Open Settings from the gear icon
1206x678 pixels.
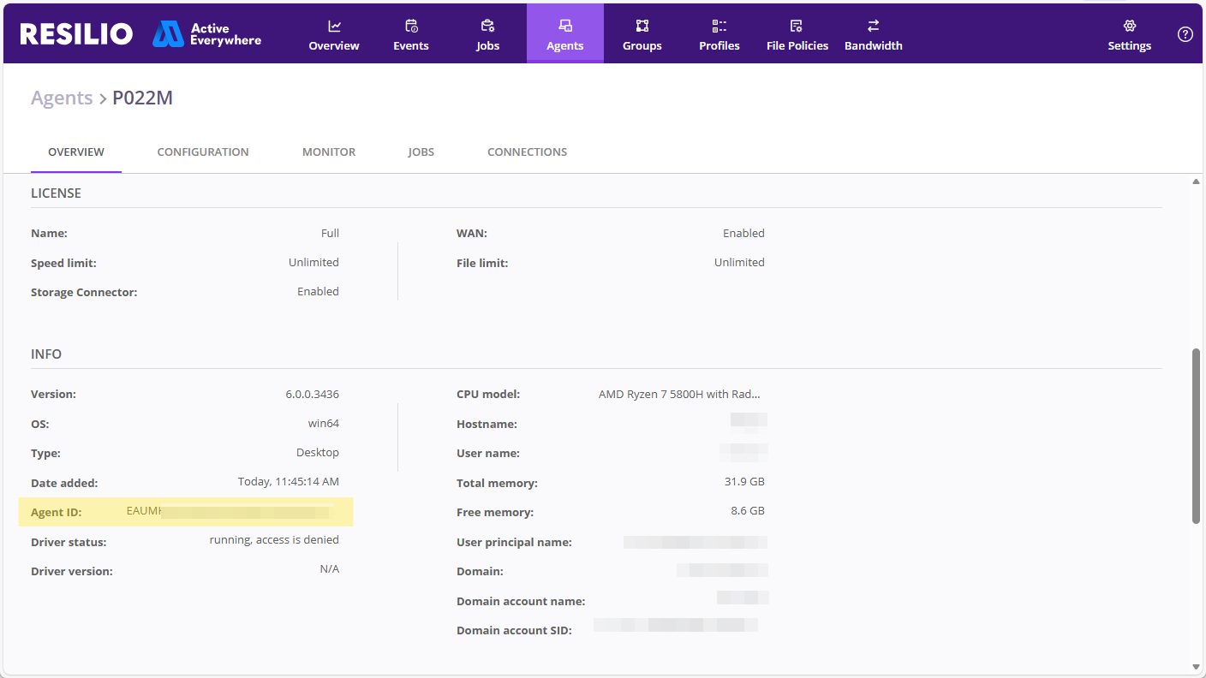pyautogui.click(x=1130, y=34)
